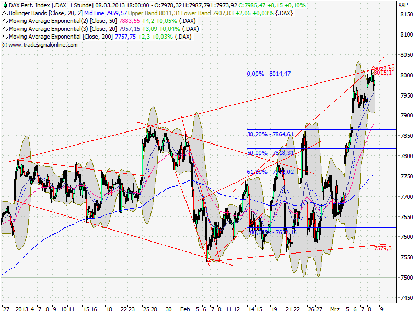The image size is (418, 313).
Task: Click the red trendline value 7579,3
Action: (x=383, y=249)
